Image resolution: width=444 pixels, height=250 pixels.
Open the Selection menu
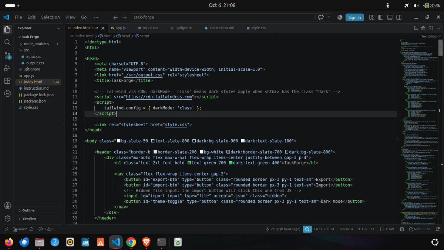50,17
